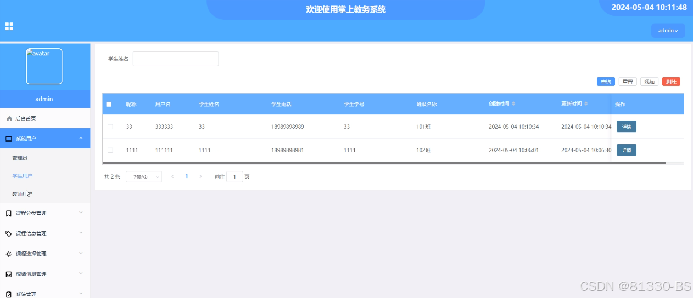Click the monitor icon beside 系统用户
This screenshot has height=298, width=693.
click(x=9, y=139)
